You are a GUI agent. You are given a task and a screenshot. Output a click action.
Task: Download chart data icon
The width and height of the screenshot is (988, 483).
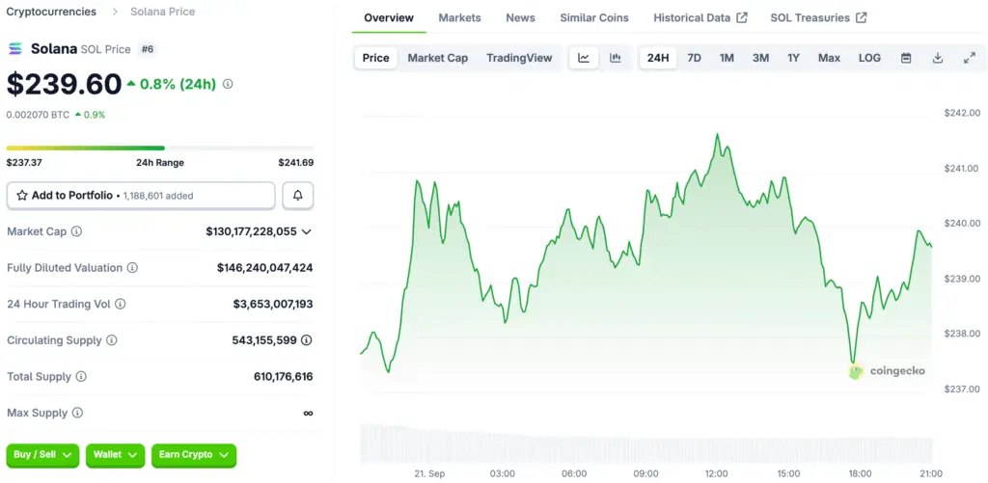tap(938, 58)
